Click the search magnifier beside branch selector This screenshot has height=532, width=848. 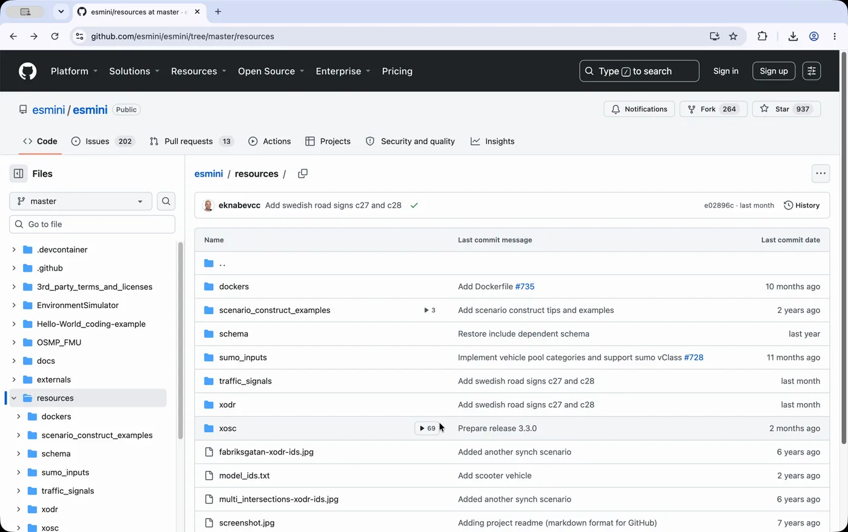click(166, 201)
